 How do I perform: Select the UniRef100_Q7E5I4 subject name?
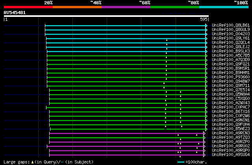tap(231, 90)
